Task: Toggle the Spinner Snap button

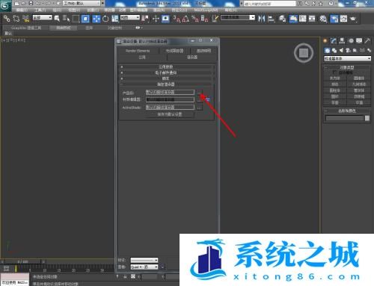Action: coord(204,19)
